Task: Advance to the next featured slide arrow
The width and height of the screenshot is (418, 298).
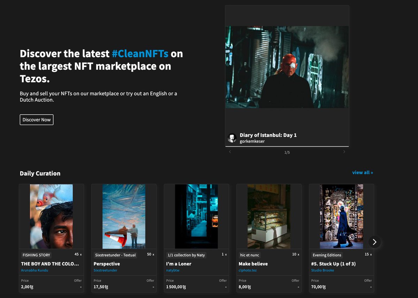Action: coord(344,152)
